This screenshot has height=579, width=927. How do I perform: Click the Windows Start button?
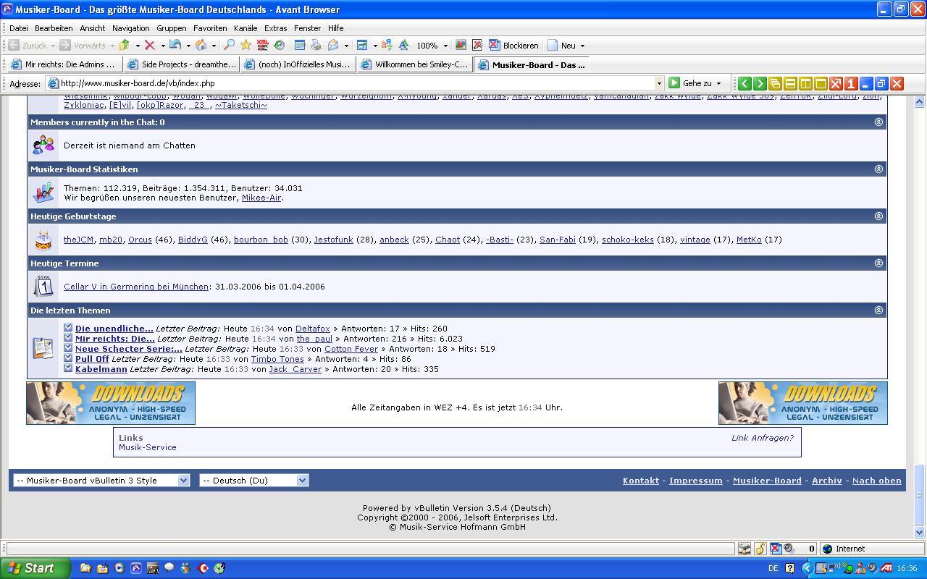pyautogui.click(x=35, y=568)
